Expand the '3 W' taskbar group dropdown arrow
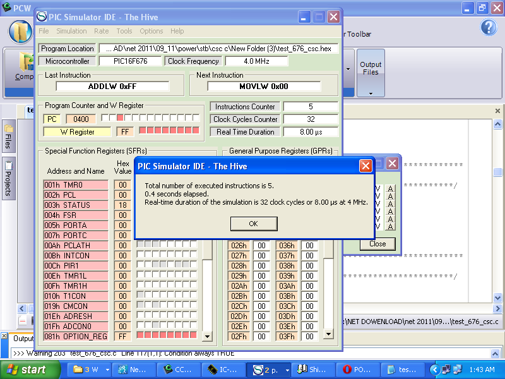The width and height of the screenshot is (505, 379). pyautogui.click(x=107, y=370)
